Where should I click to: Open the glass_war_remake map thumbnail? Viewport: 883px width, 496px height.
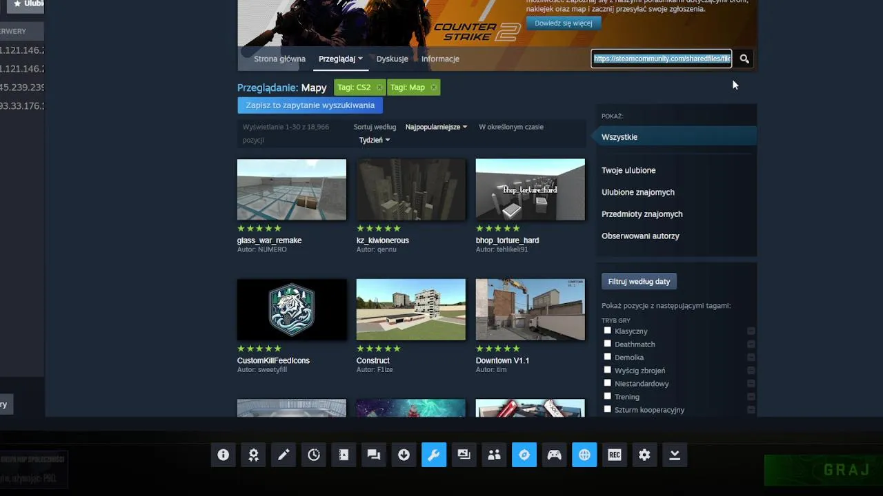pos(292,189)
